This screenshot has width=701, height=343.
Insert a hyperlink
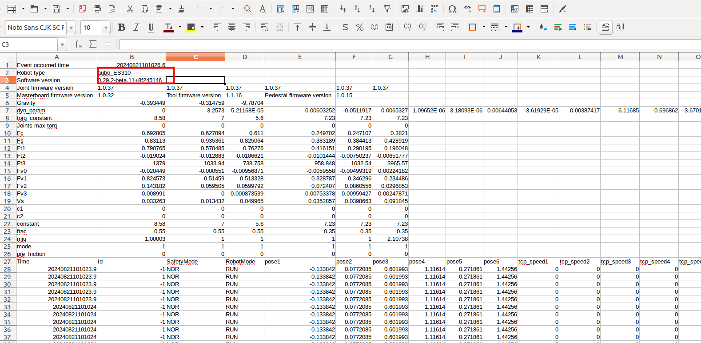click(467, 9)
